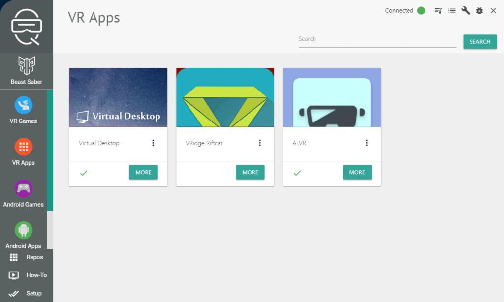Open the list view icon in header
This screenshot has height=302, width=504.
click(452, 11)
